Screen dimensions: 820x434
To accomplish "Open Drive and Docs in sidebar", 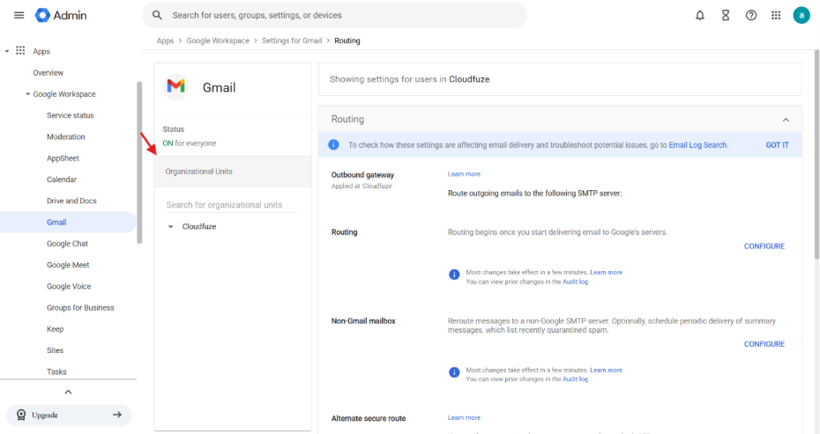I will [71, 201].
